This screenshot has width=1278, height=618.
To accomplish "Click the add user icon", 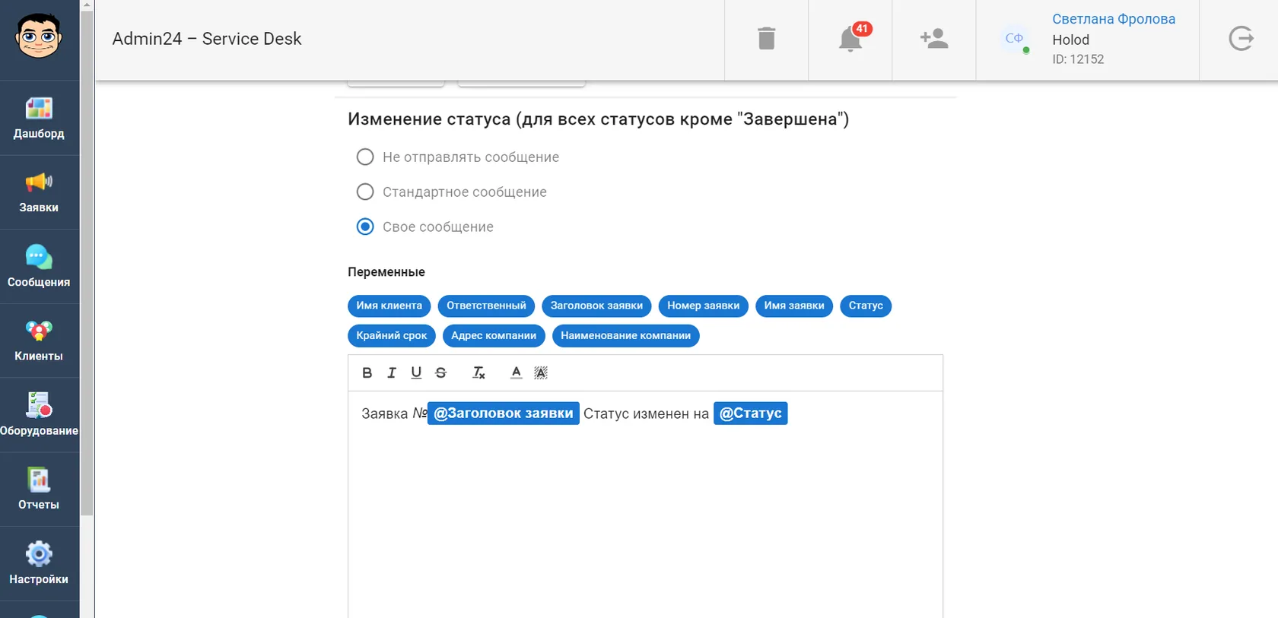I will click(x=934, y=39).
